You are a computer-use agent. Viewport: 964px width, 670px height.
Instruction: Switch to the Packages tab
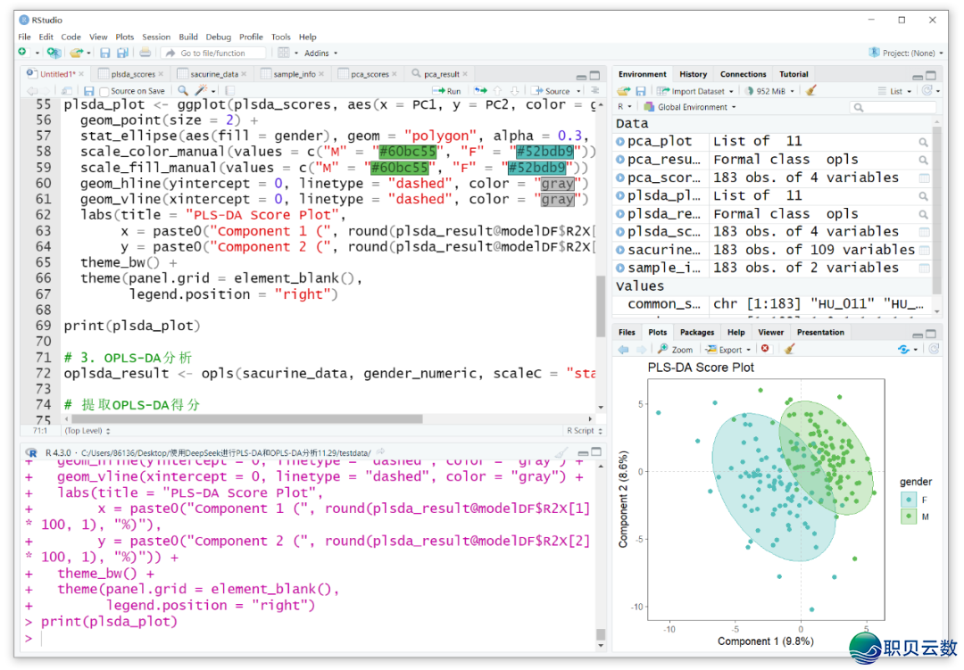pos(696,332)
